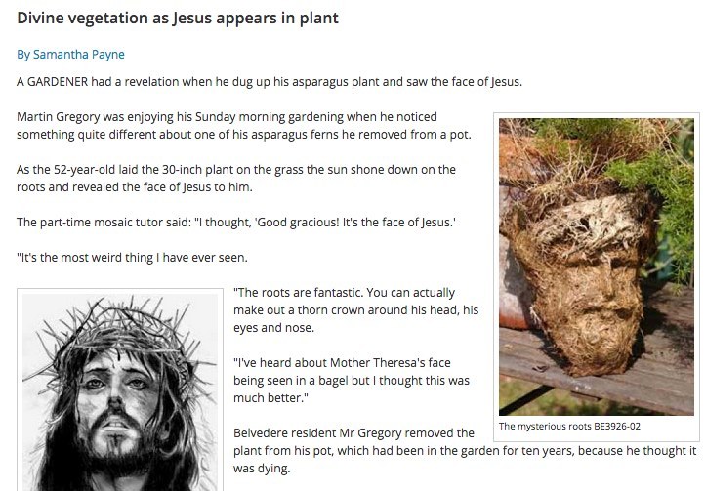Click the 'part-time mosaic tutor said' quote line
Viewport: 705px width, 491px height.
pos(236,223)
